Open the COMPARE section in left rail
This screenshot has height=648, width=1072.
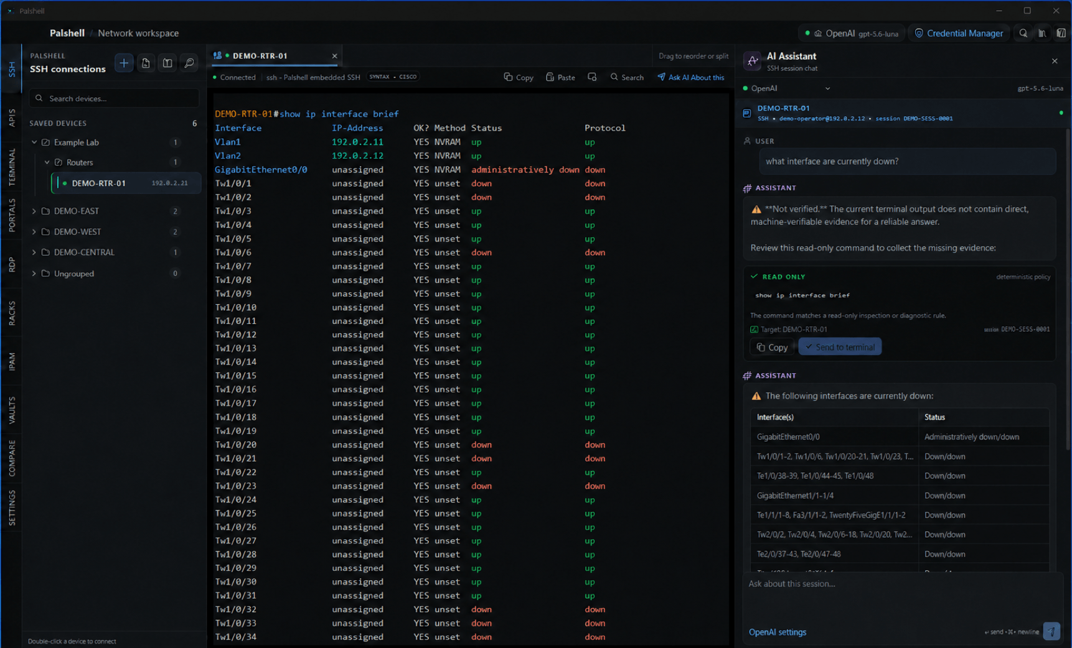click(12, 458)
